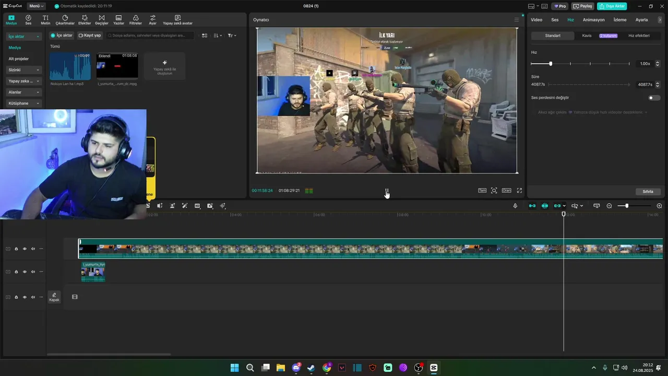
Task: Click the Sıfırla reset button
Action: [x=648, y=192]
